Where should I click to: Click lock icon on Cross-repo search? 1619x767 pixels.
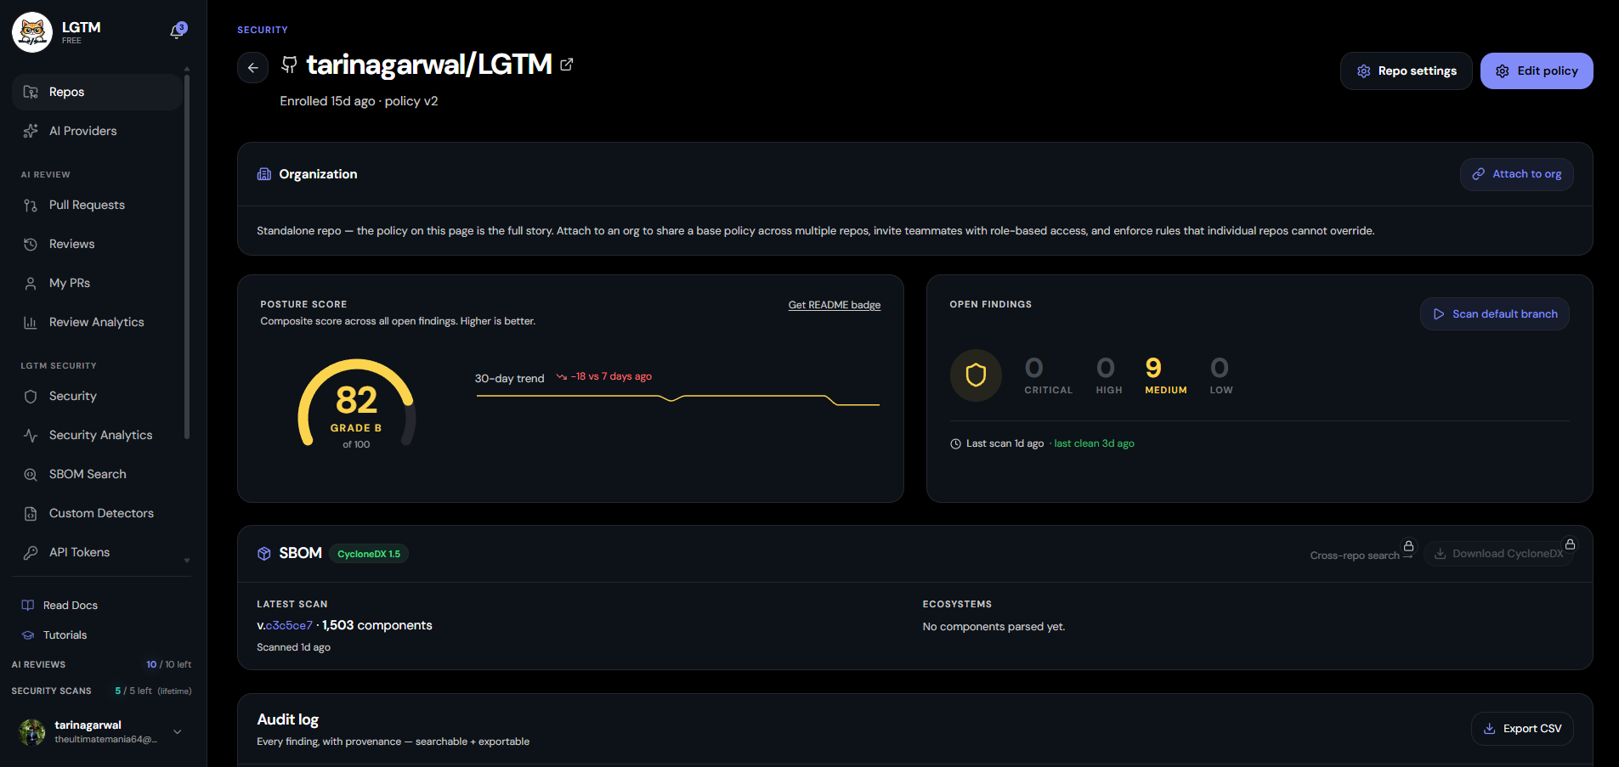pyautogui.click(x=1408, y=546)
